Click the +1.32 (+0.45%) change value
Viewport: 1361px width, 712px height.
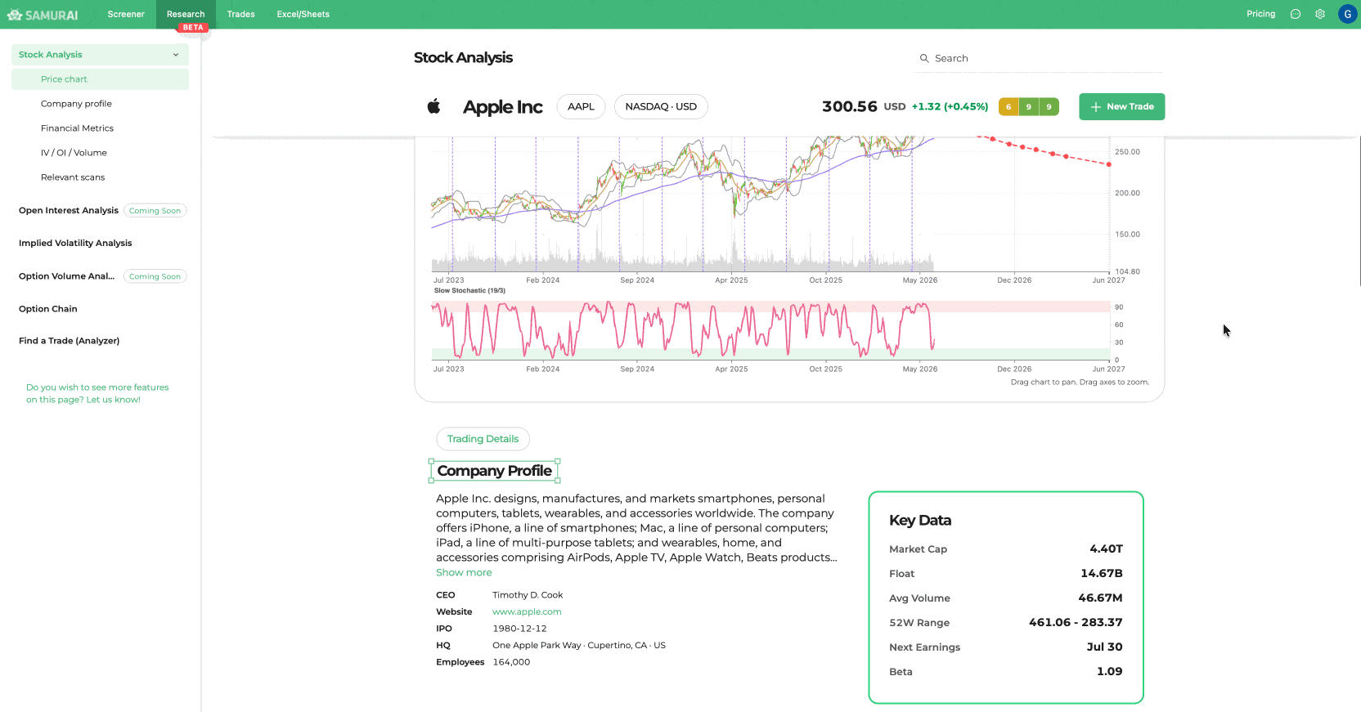[950, 106]
